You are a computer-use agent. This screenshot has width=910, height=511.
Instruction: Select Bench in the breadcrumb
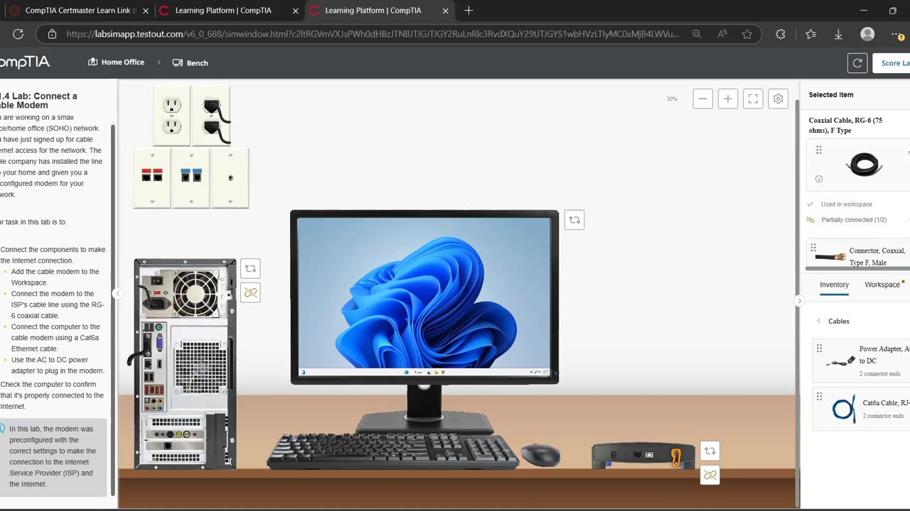tap(191, 62)
